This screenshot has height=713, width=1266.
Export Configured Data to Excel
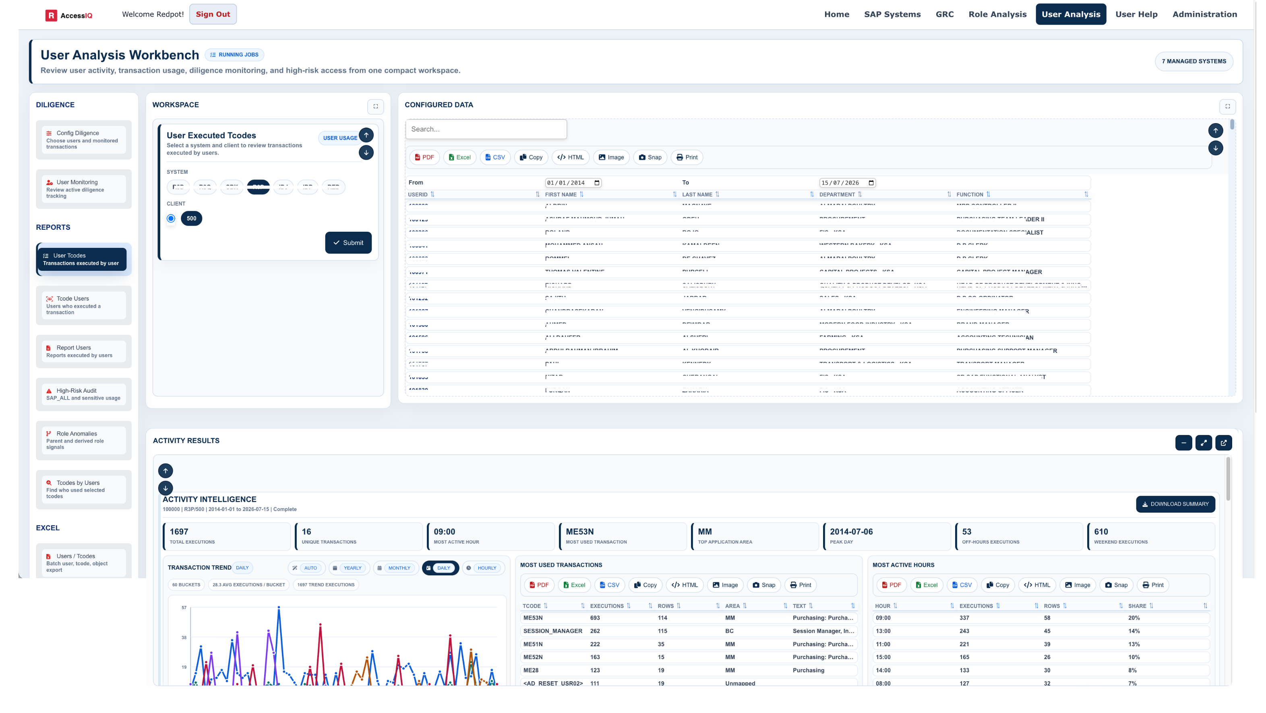click(459, 157)
